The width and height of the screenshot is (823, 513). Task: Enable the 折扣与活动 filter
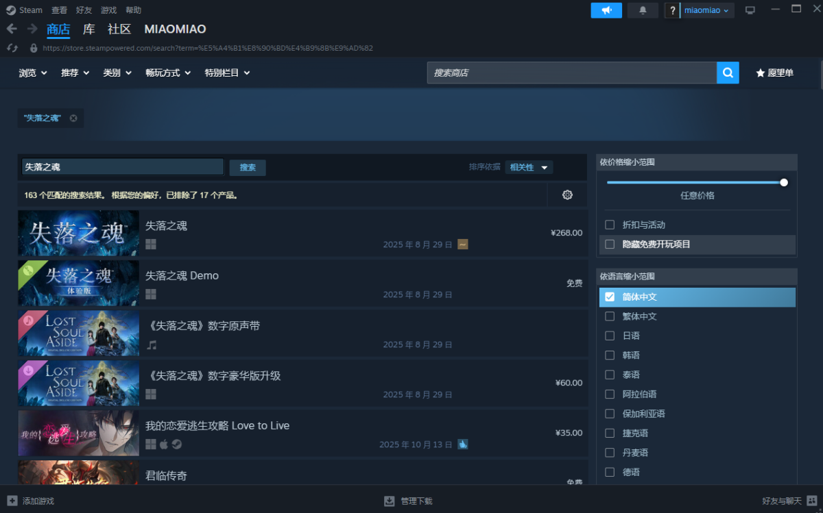click(x=610, y=225)
